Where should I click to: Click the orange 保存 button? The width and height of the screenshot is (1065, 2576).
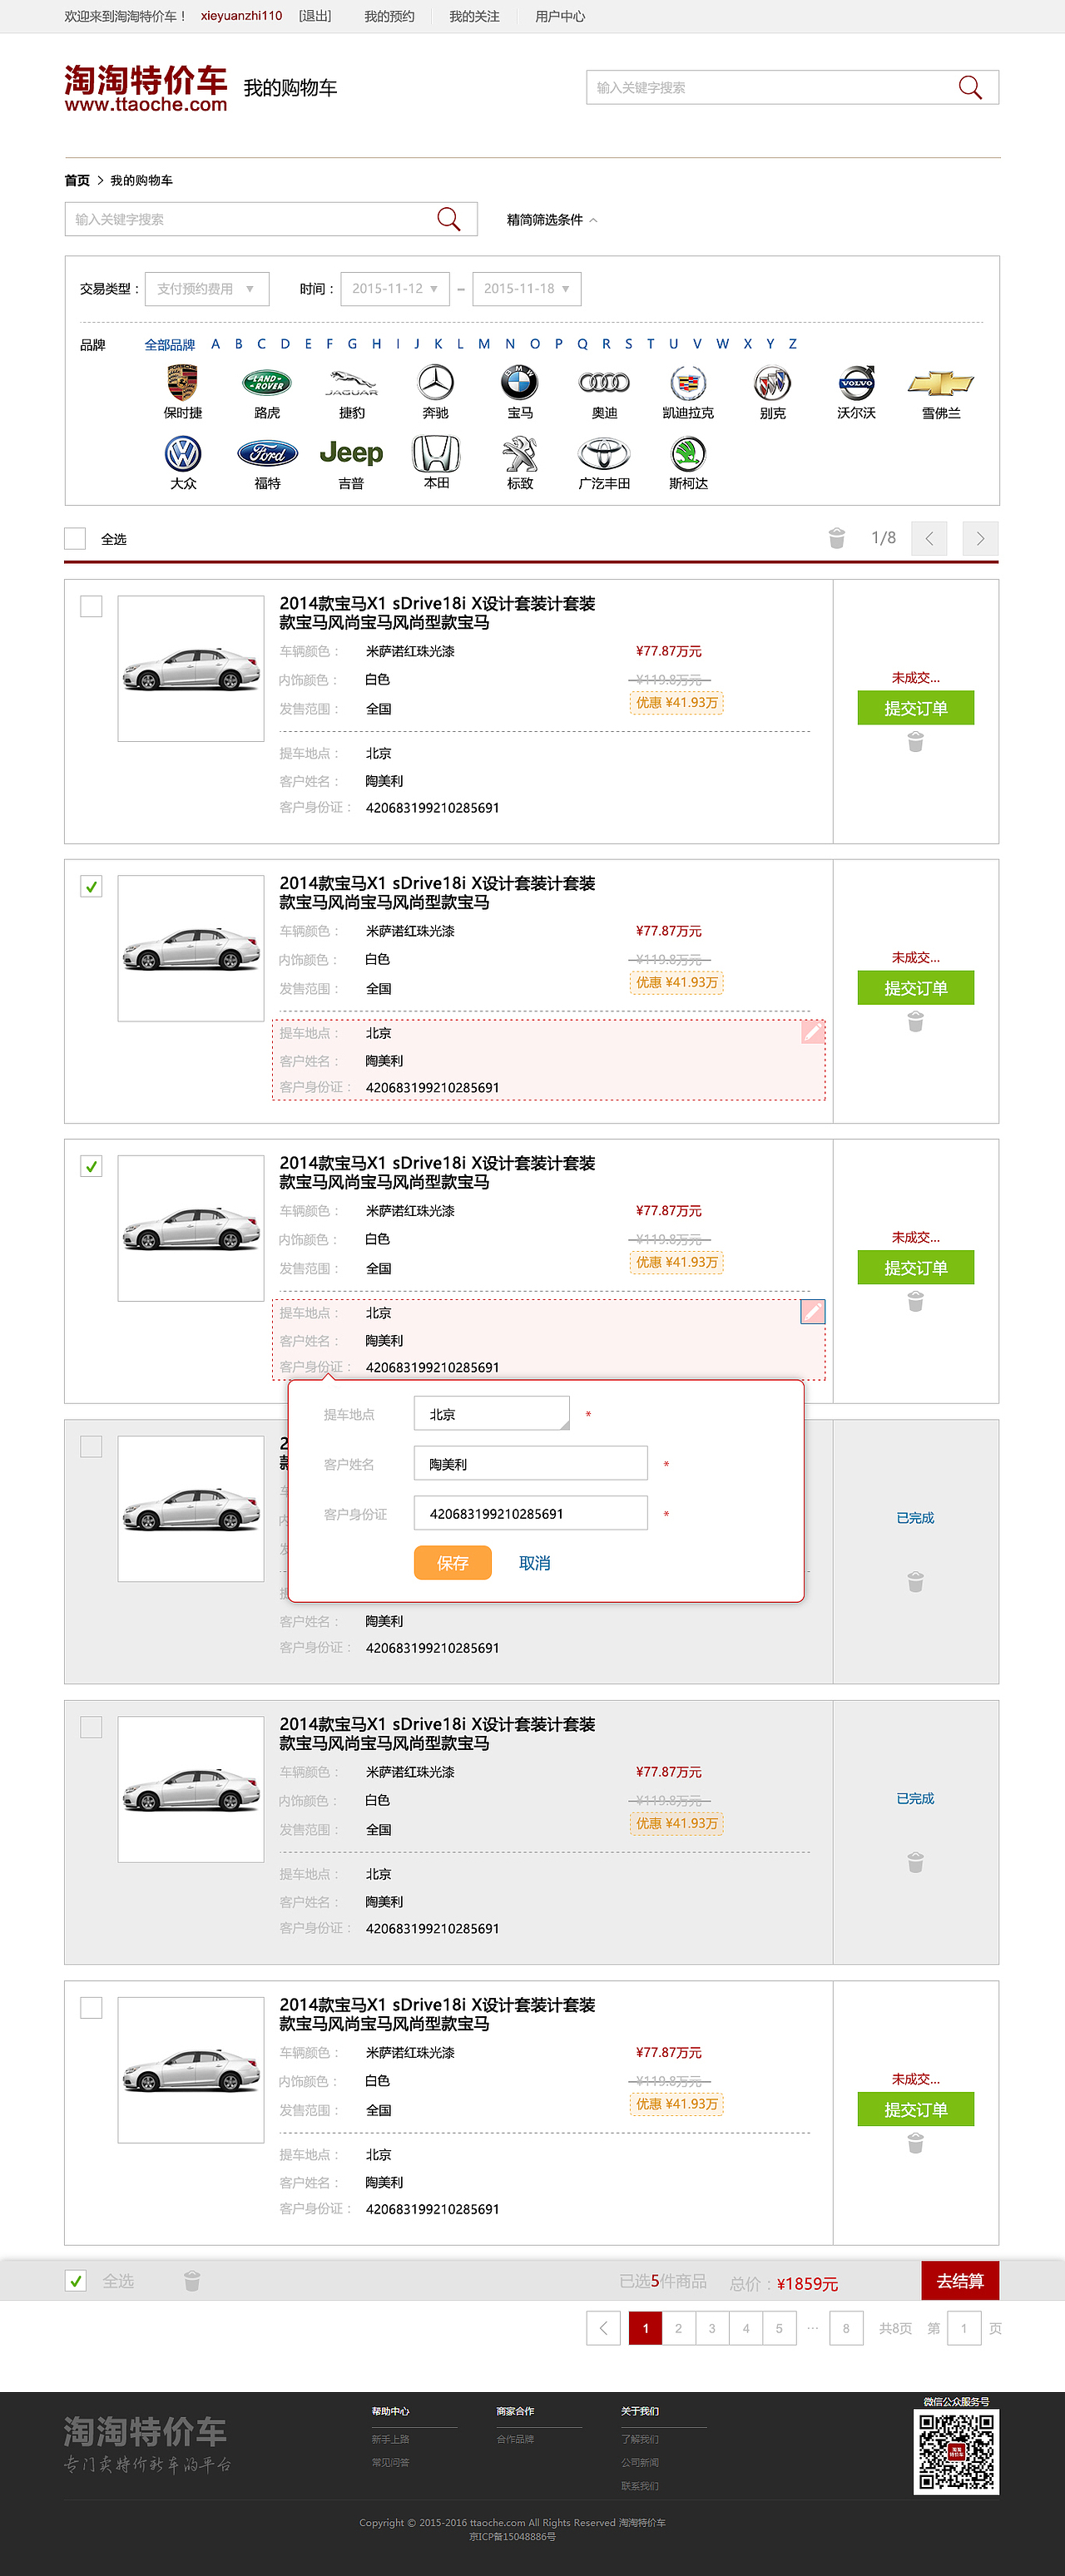point(453,1562)
